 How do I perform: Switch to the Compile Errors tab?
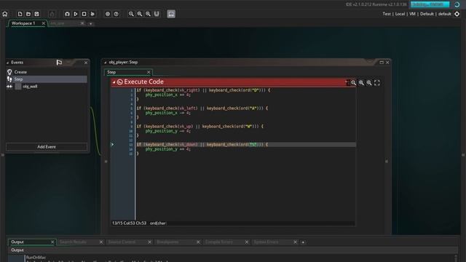219,242
